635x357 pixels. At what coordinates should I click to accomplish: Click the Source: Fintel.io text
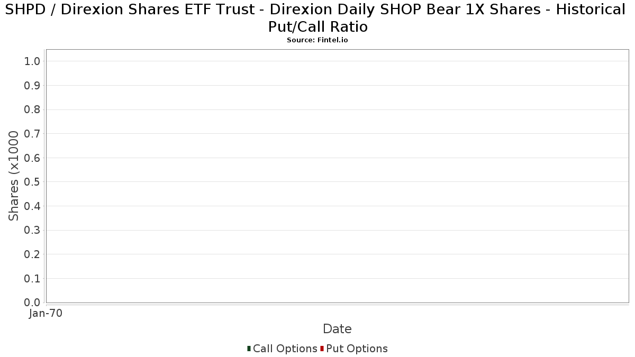[x=317, y=40]
